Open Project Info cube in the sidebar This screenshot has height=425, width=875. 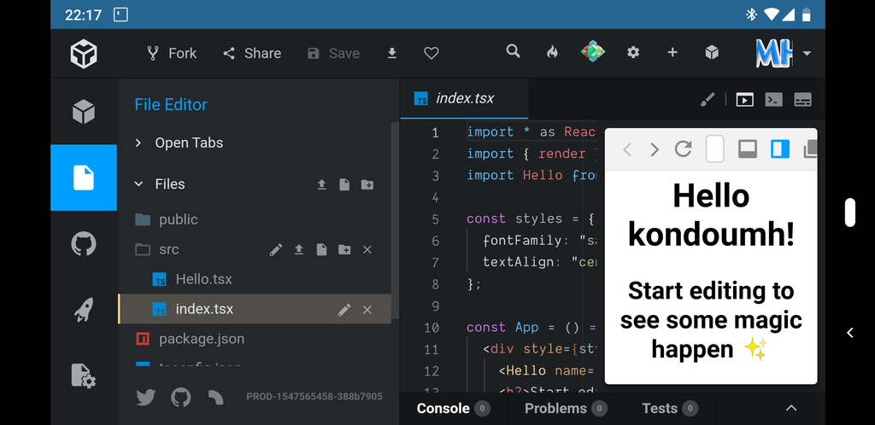click(84, 112)
